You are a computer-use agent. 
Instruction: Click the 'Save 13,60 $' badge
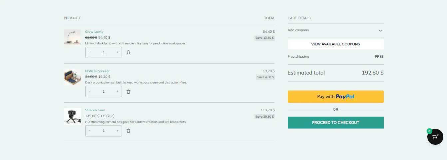tap(265, 38)
